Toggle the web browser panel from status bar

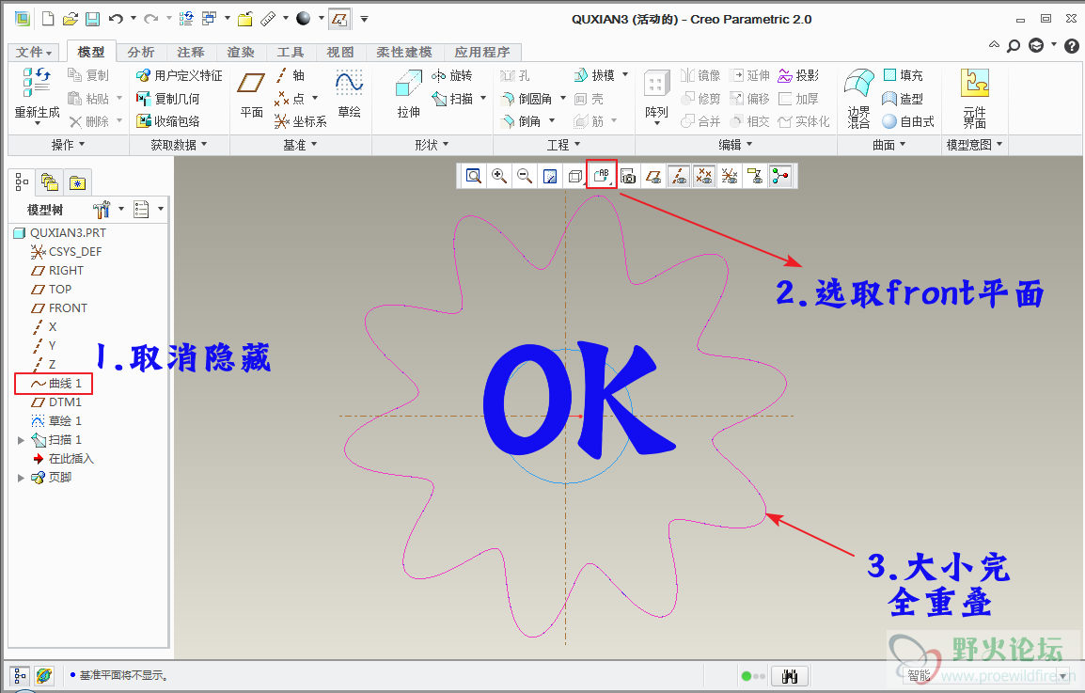click(x=44, y=676)
